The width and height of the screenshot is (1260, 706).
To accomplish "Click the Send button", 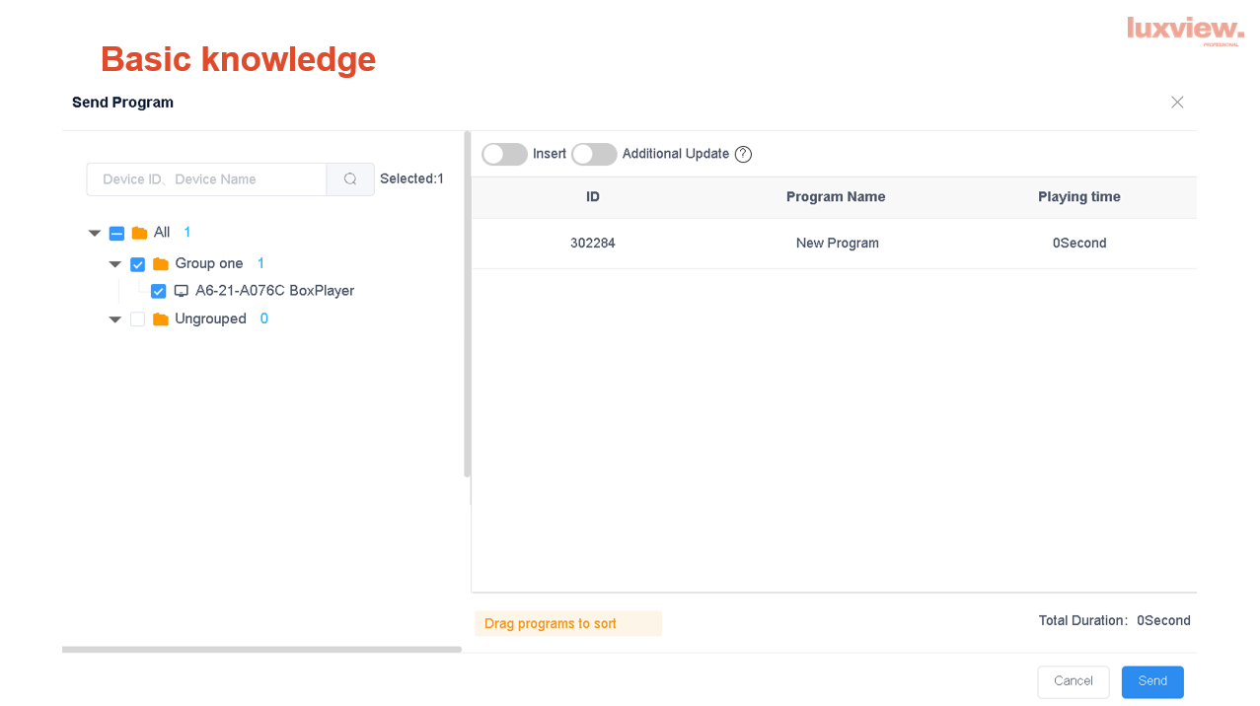I will [x=1151, y=681].
